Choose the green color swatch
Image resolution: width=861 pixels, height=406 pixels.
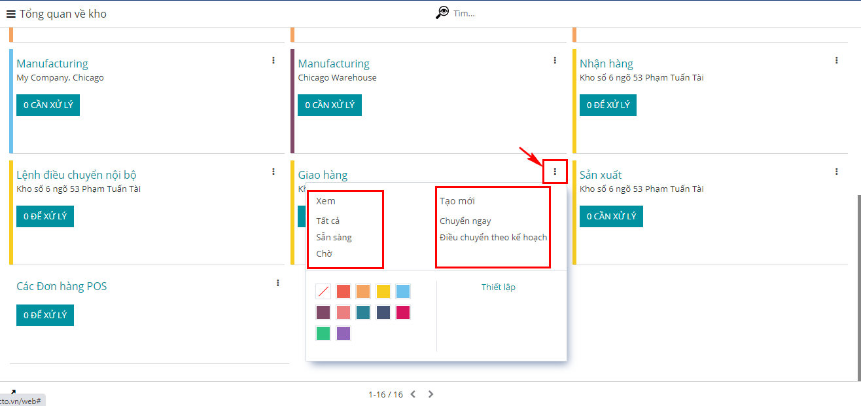(323, 333)
